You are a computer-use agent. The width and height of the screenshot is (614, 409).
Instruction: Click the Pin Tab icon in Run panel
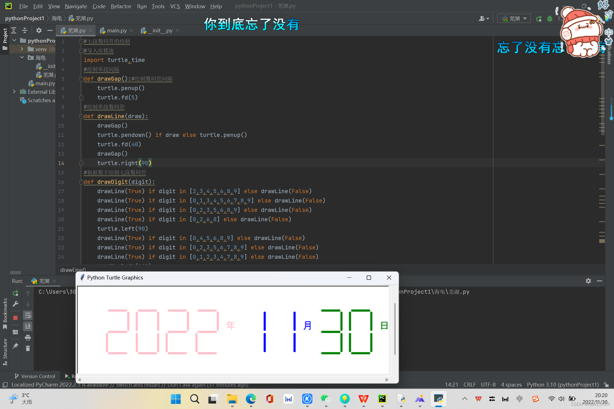(16, 346)
